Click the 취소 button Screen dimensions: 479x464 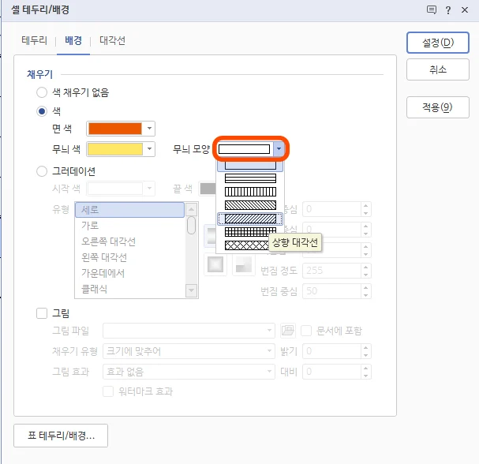tap(438, 69)
